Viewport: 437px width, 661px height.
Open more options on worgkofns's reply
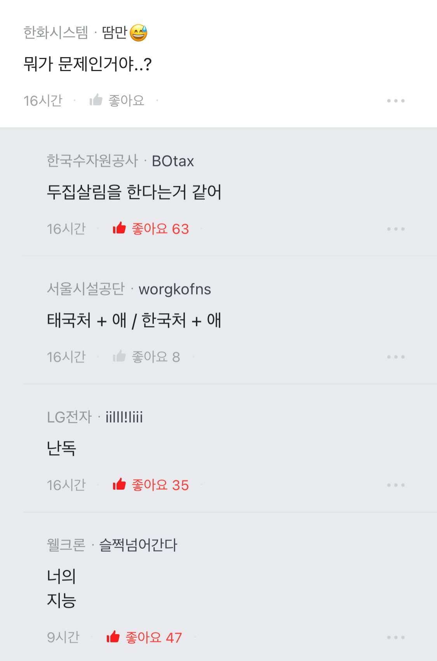coord(395,357)
